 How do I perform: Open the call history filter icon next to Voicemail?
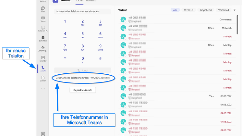(235, 10)
